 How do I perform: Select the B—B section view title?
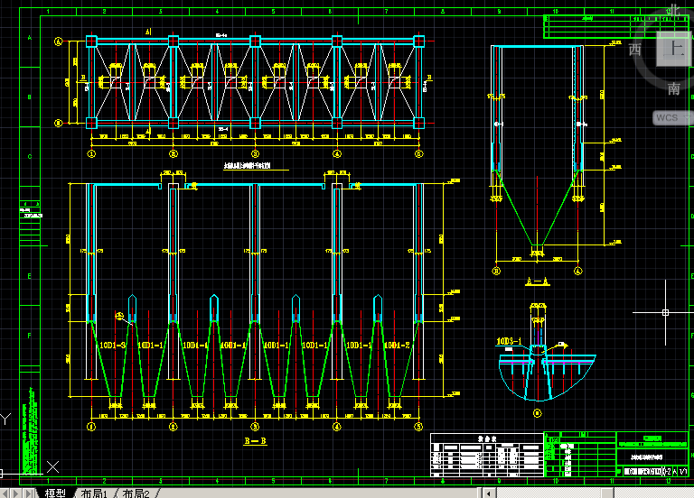click(x=255, y=441)
